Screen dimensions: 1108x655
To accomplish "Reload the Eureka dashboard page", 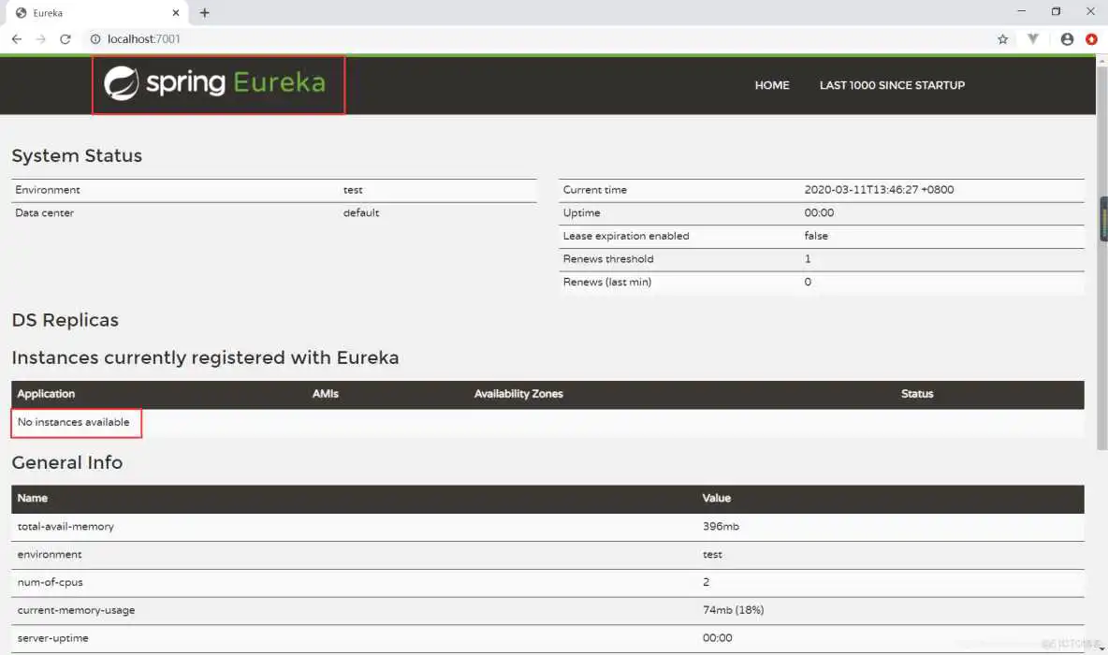I will (65, 38).
